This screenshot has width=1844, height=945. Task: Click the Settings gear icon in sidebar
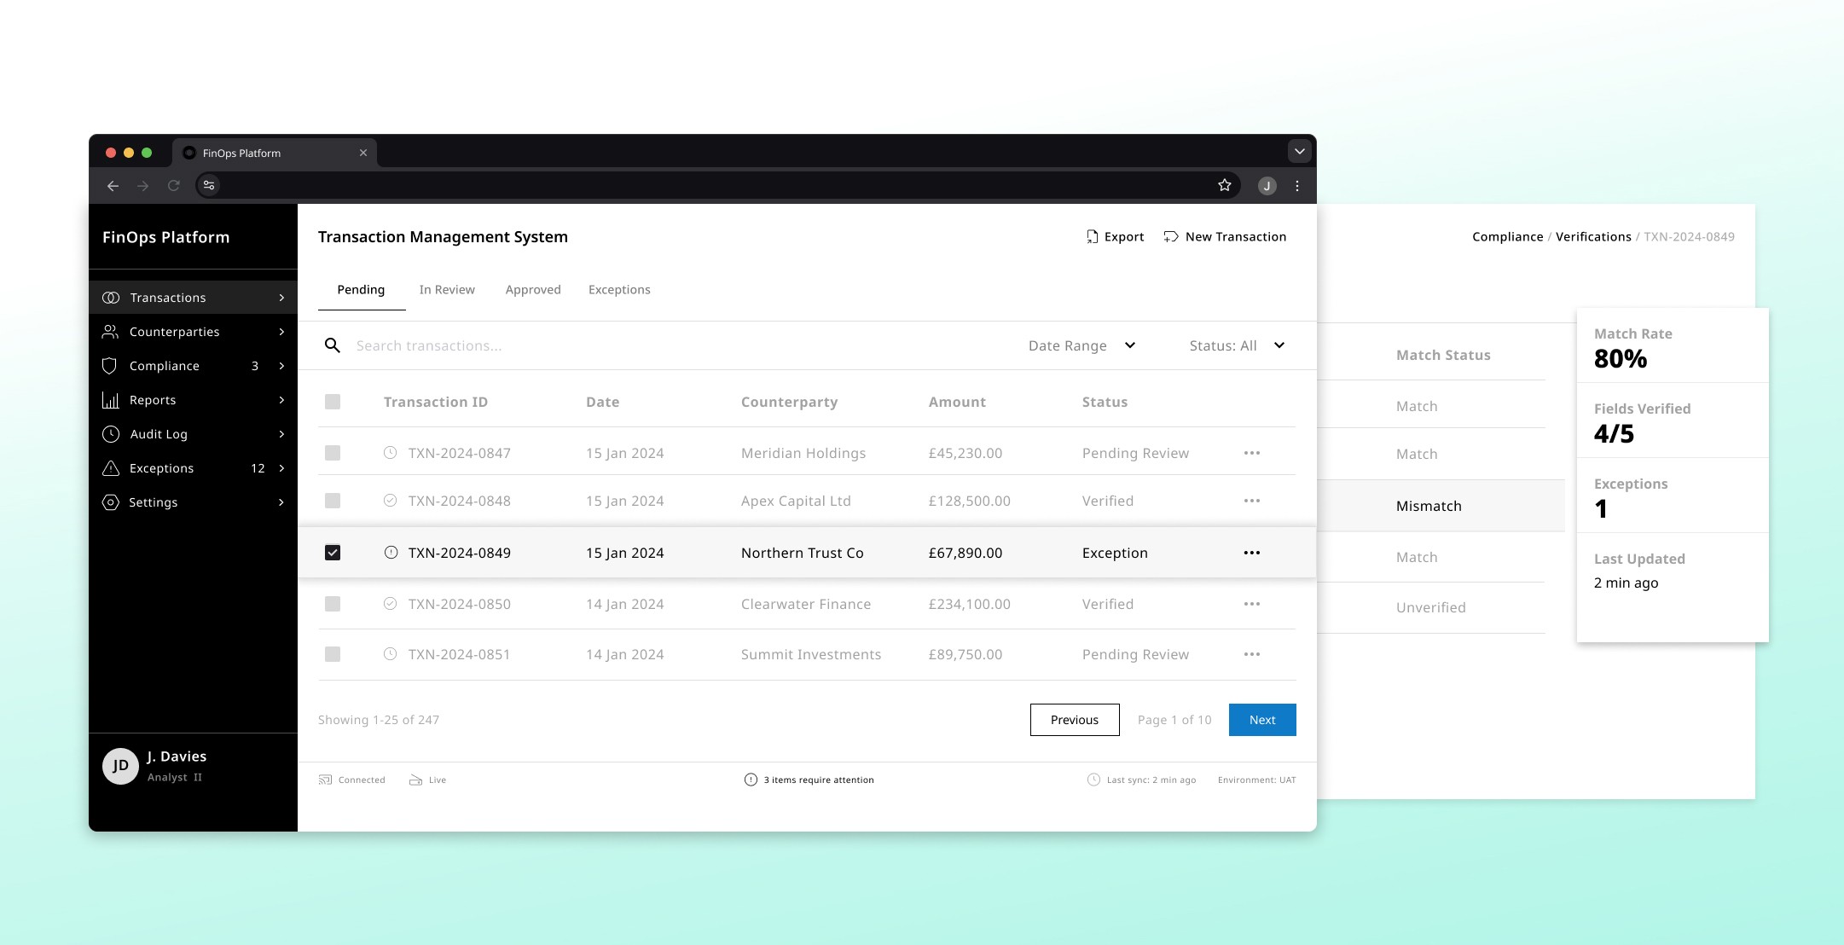pos(110,502)
